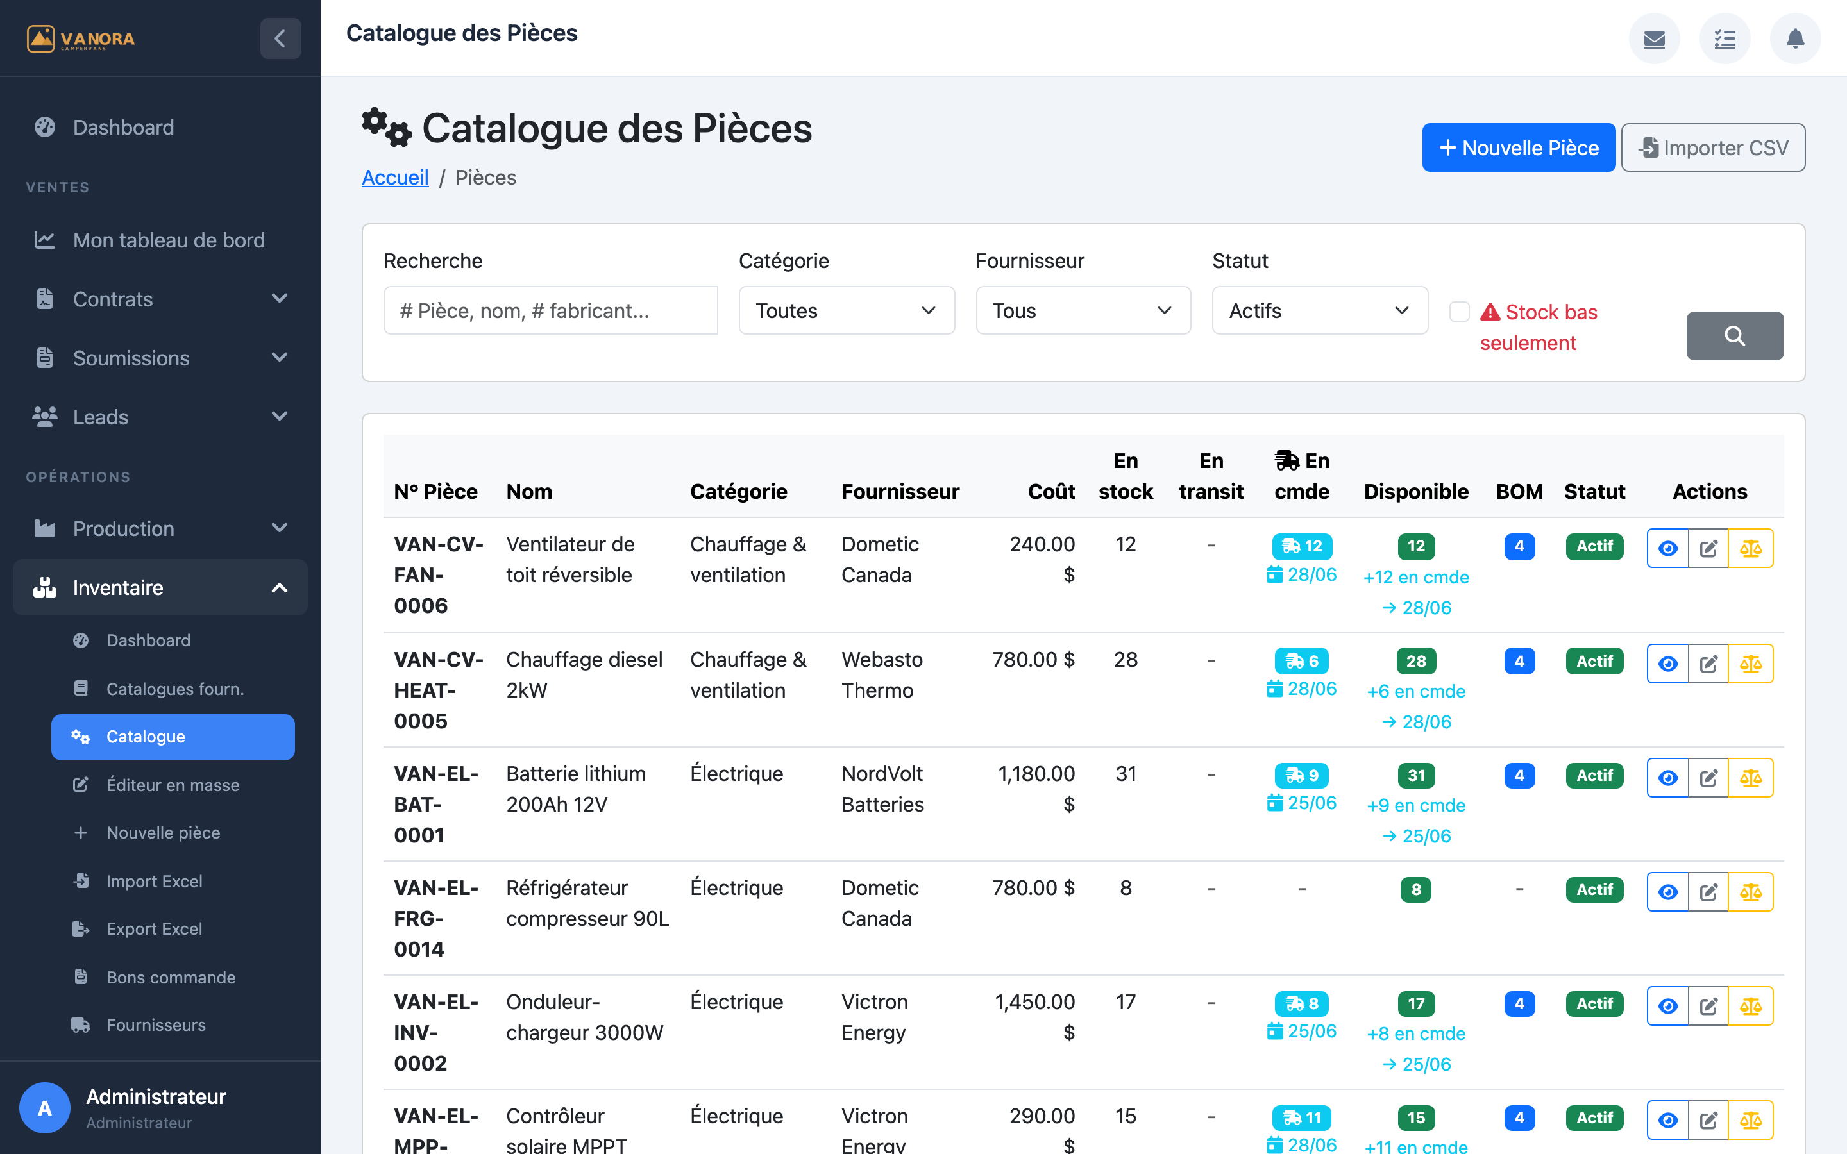Screen dimensions: 1847x1154
Task: Open the messages envelope icon
Action: coord(1654,38)
